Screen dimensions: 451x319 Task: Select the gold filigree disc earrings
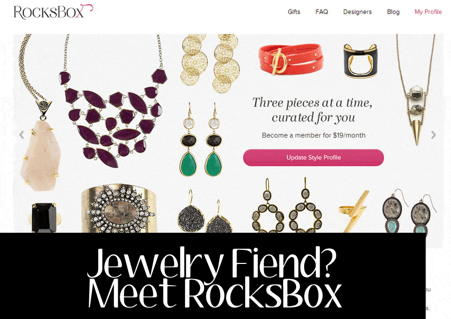[209, 63]
